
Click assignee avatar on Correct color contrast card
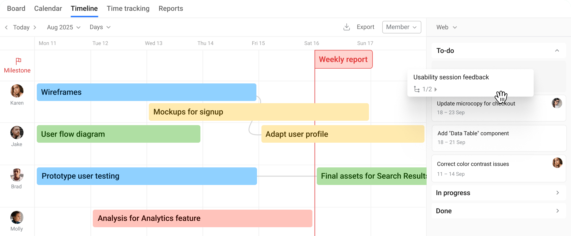click(557, 163)
